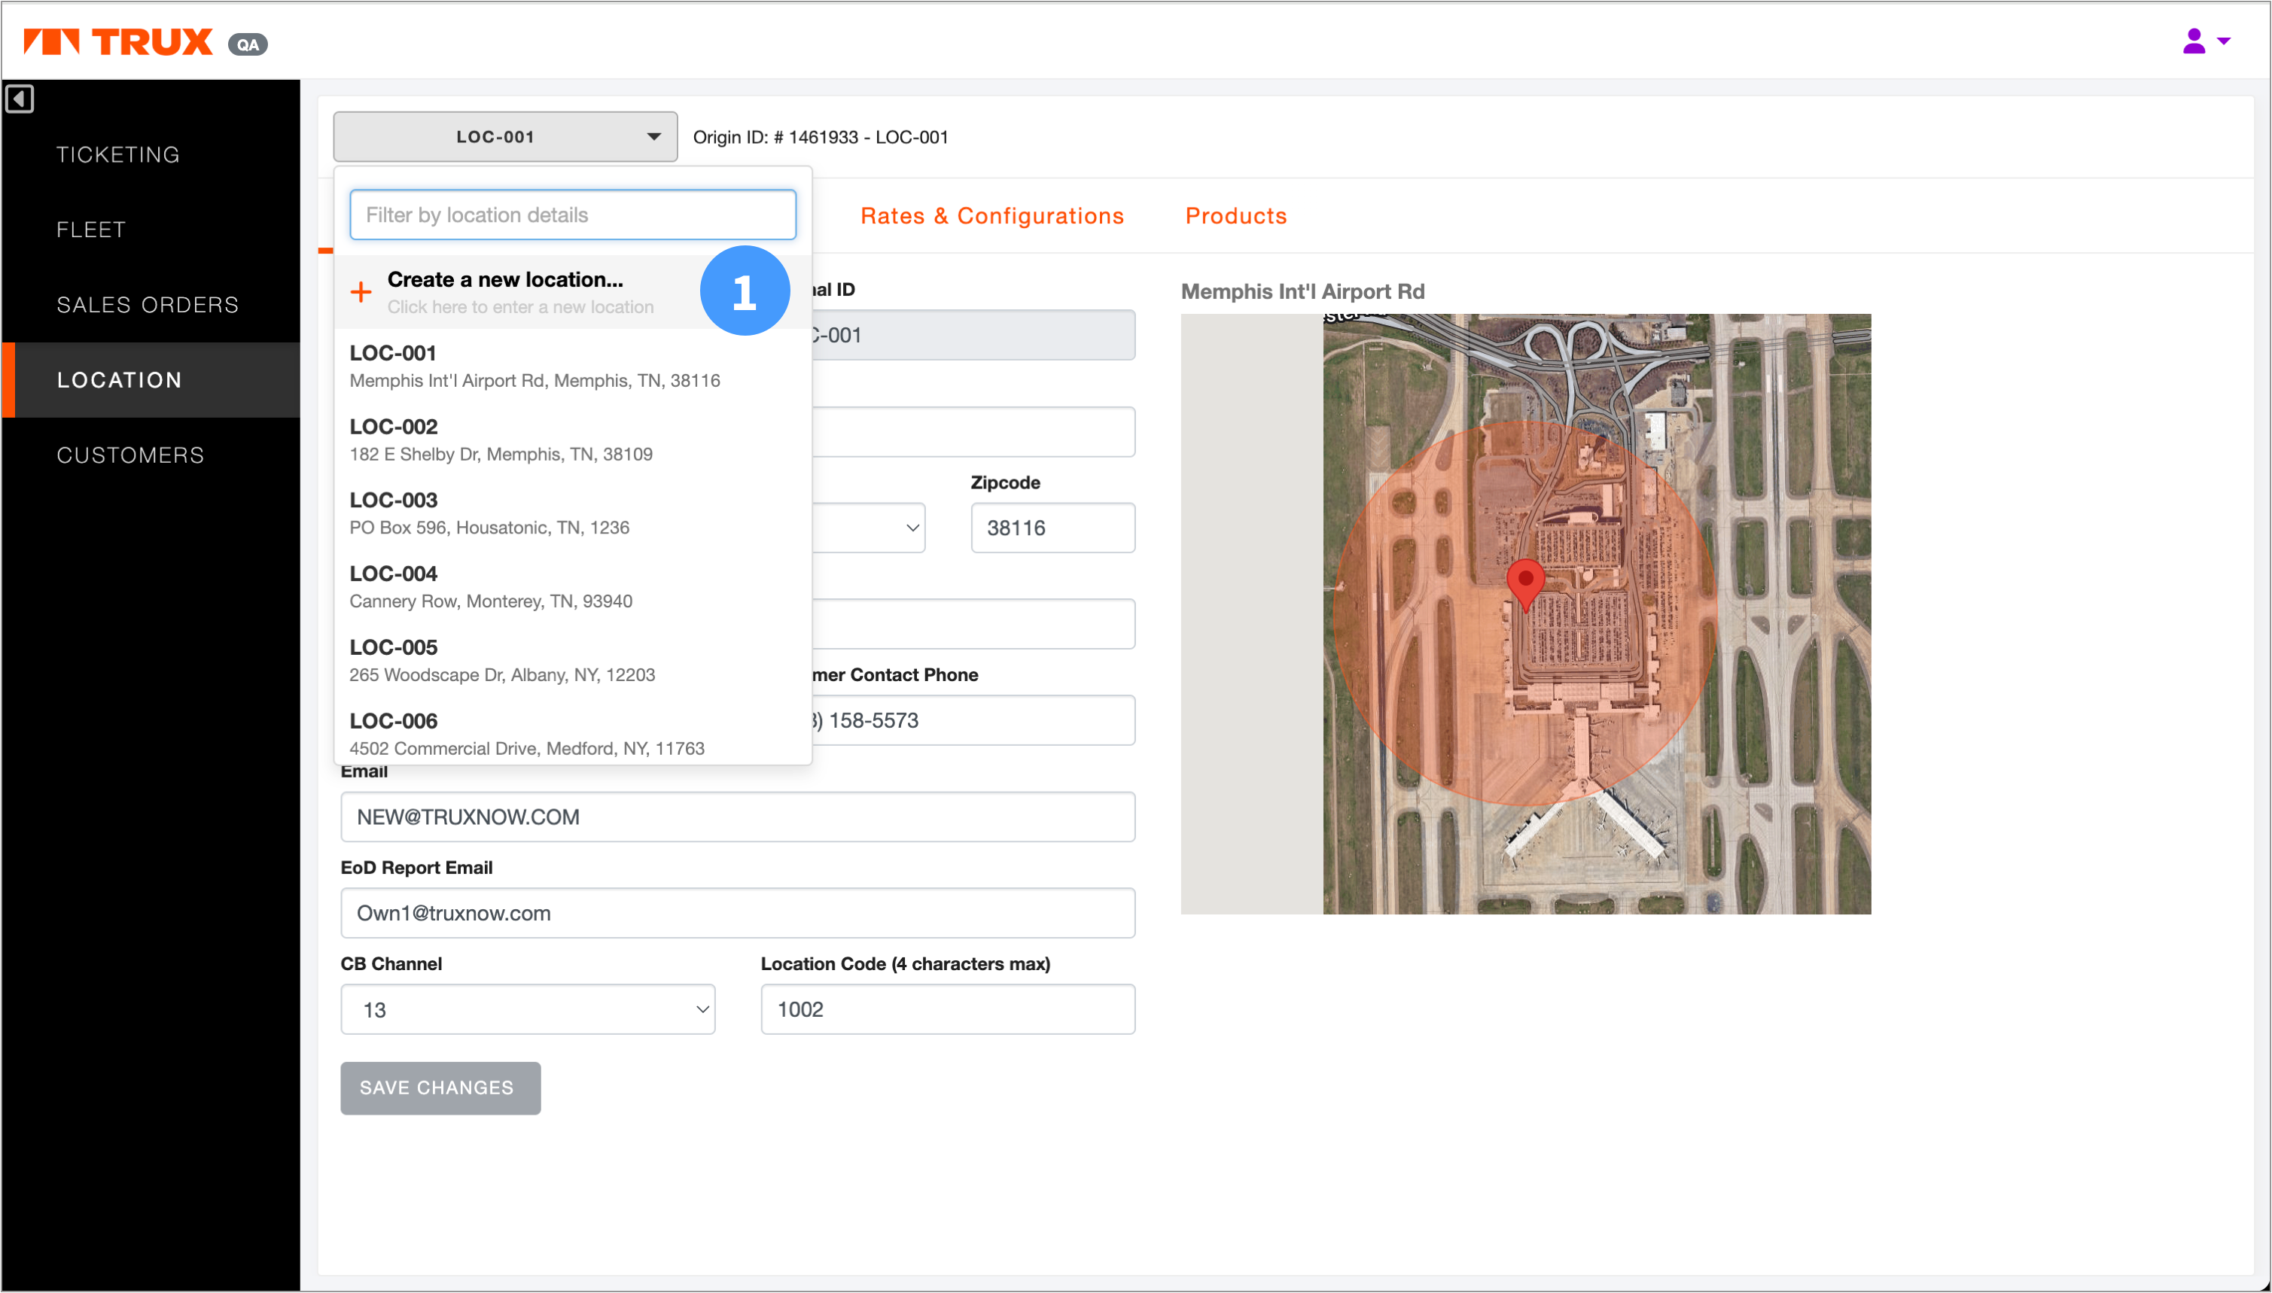Viewport: 2272px width, 1293px height.
Task: Focus the Filter by location details field
Action: 573,215
